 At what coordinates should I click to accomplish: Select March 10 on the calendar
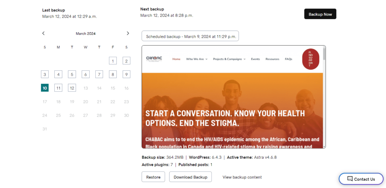45,88
